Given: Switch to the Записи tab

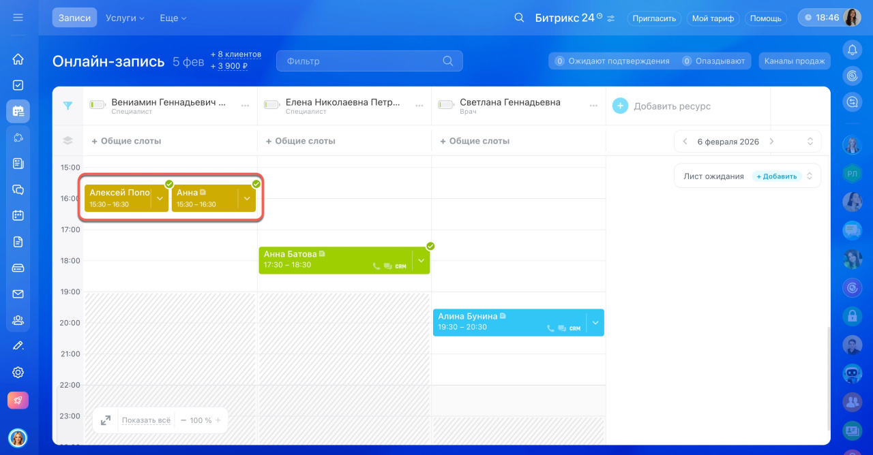Looking at the screenshot, I should point(74,18).
